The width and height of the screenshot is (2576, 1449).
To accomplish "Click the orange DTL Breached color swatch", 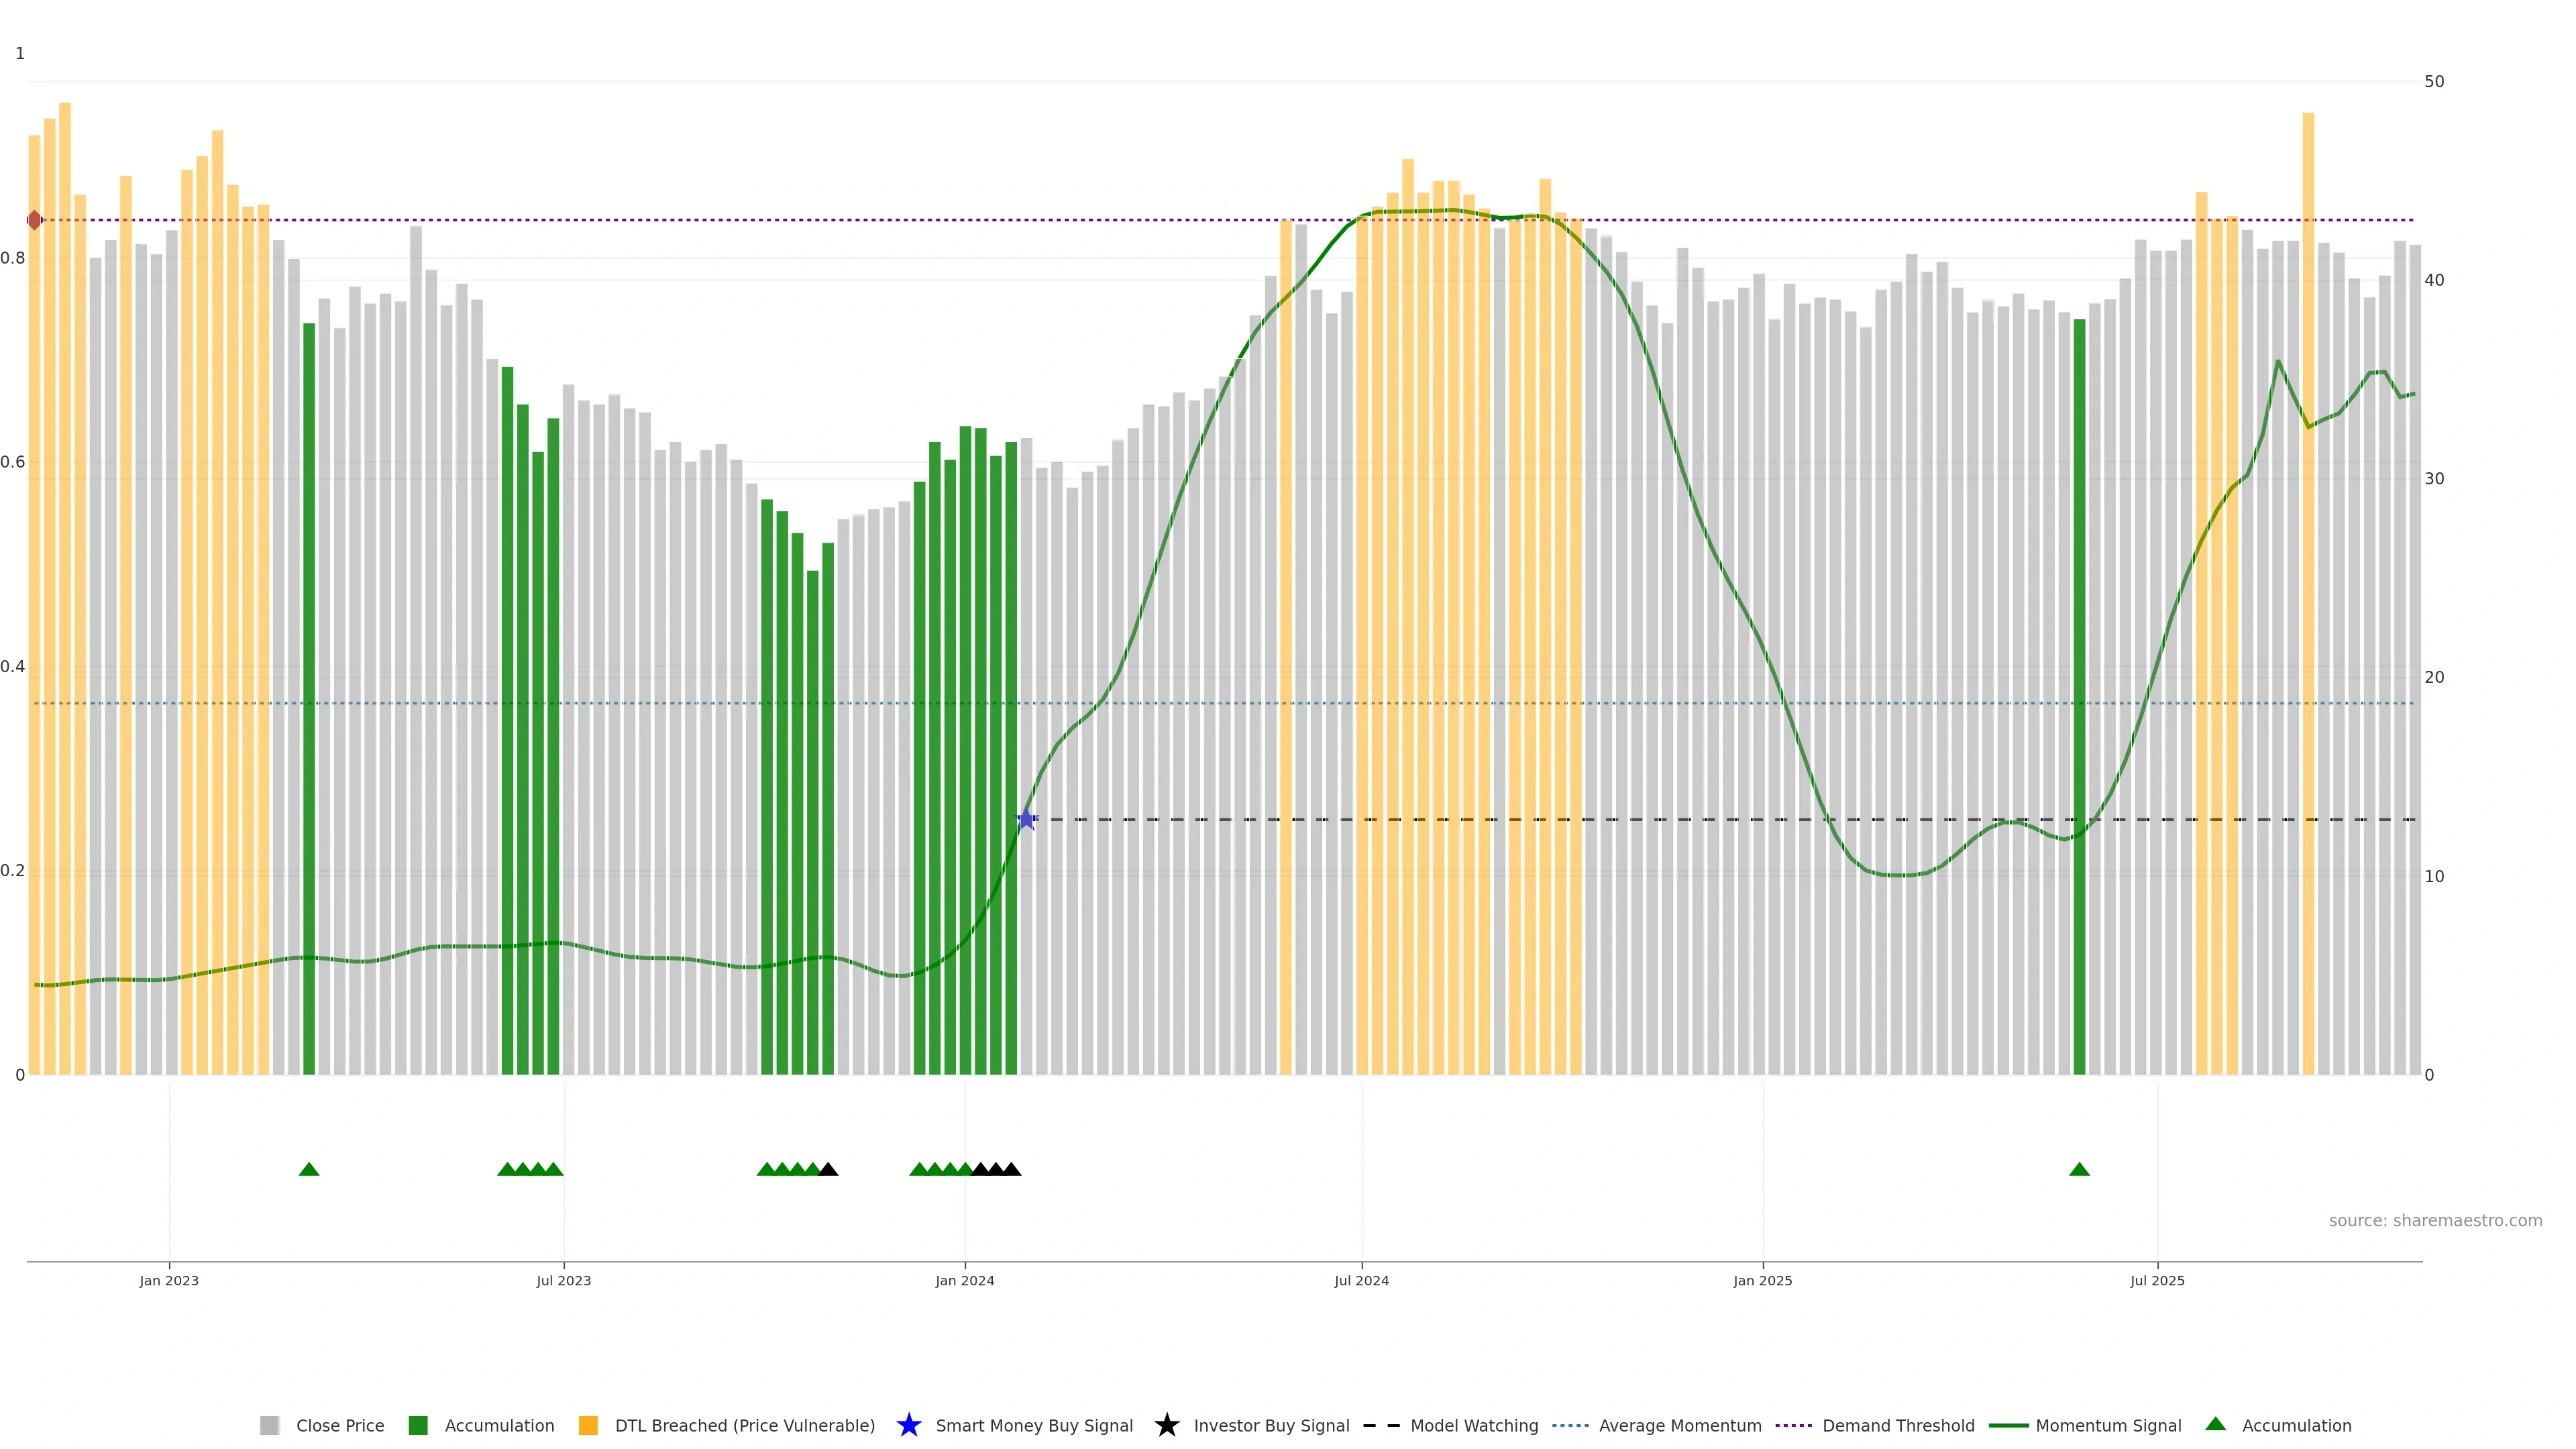I will click(x=588, y=1425).
